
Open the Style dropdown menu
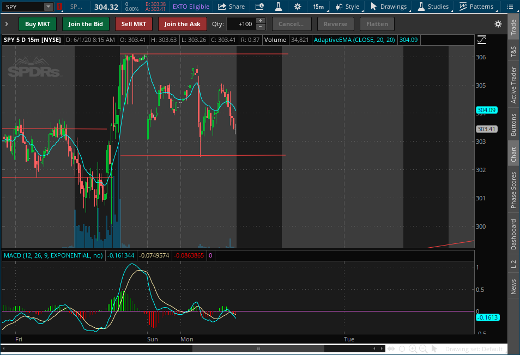point(348,7)
